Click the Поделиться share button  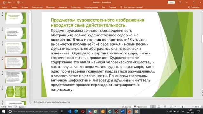[x=194, y=7]
